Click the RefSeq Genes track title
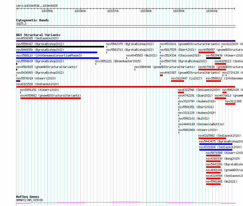 [x=28, y=197]
